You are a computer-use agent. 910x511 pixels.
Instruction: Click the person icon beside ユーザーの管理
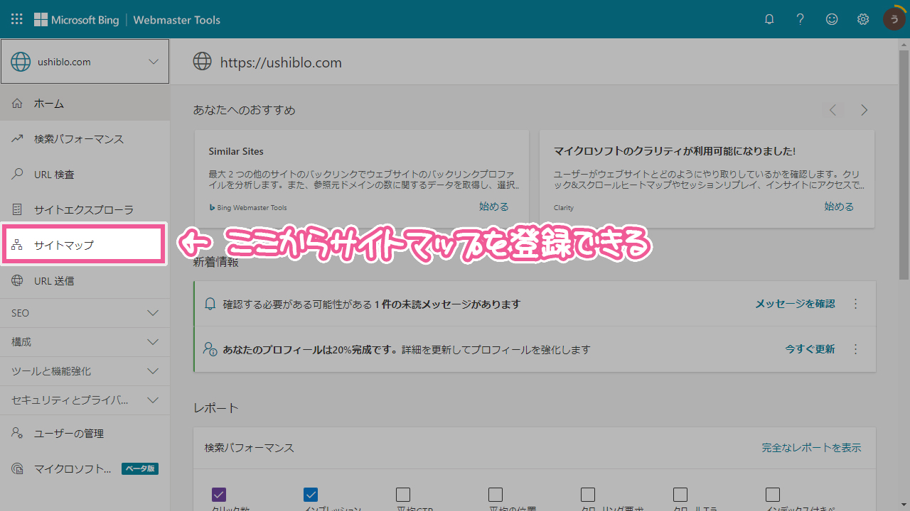pyautogui.click(x=18, y=434)
